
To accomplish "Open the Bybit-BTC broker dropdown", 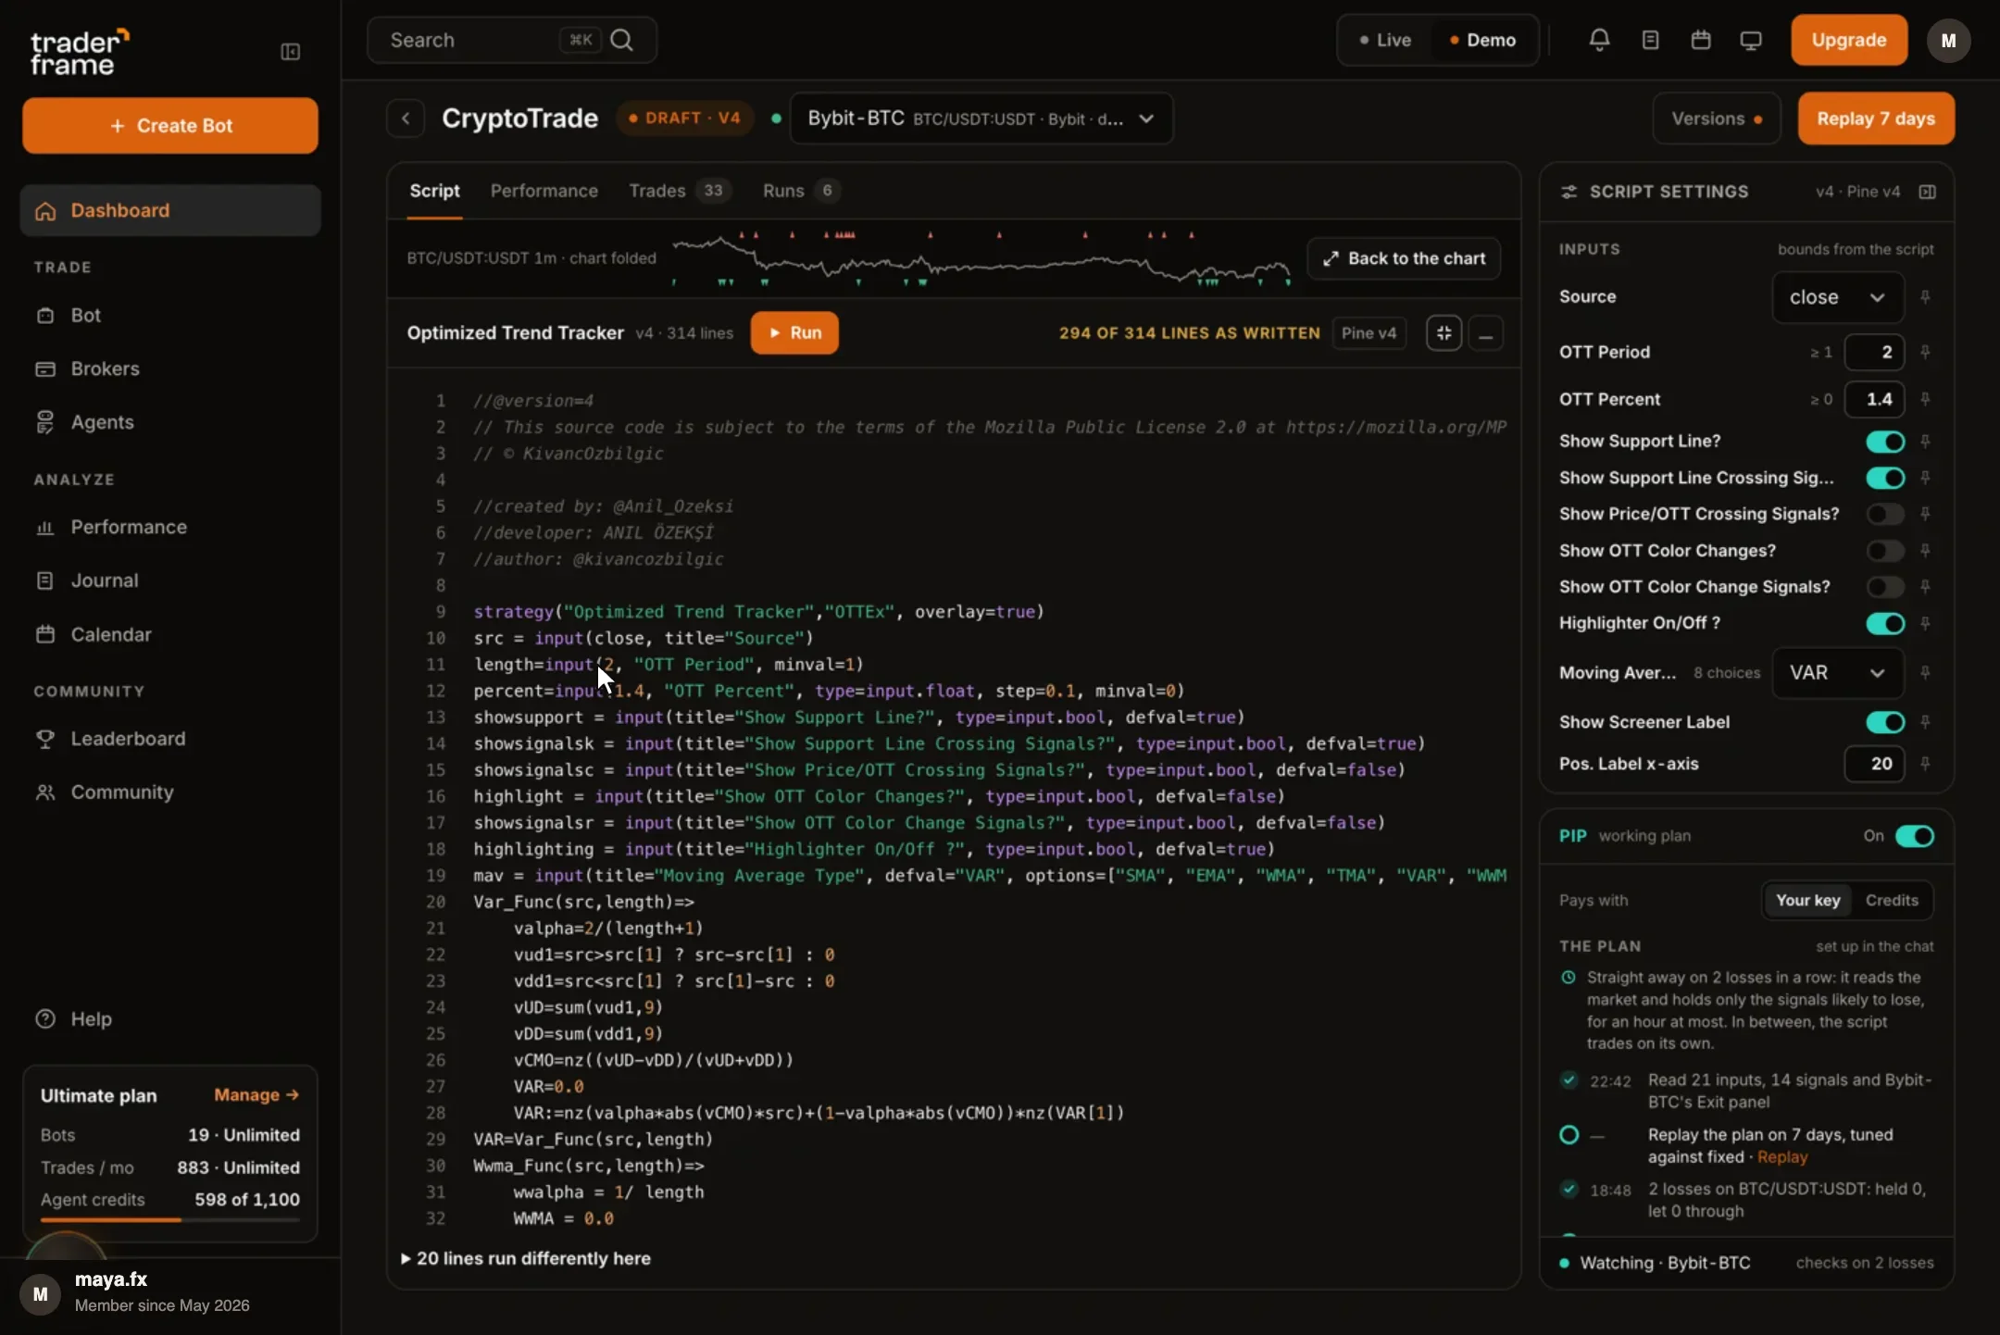I will 981,119.
